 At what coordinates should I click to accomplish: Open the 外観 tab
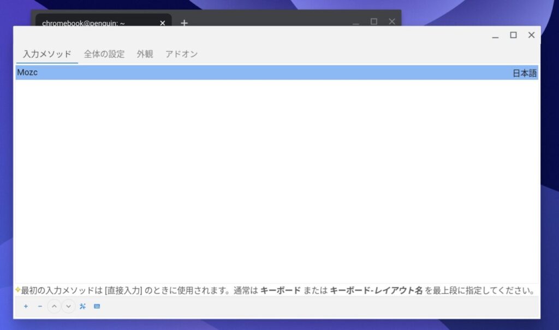point(144,54)
